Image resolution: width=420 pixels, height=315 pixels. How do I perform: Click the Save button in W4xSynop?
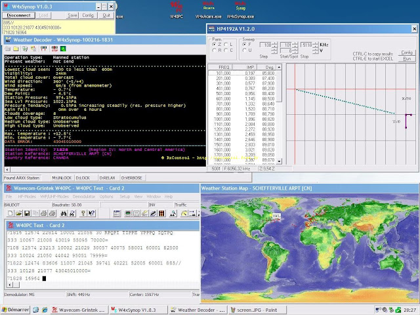click(72, 15)
